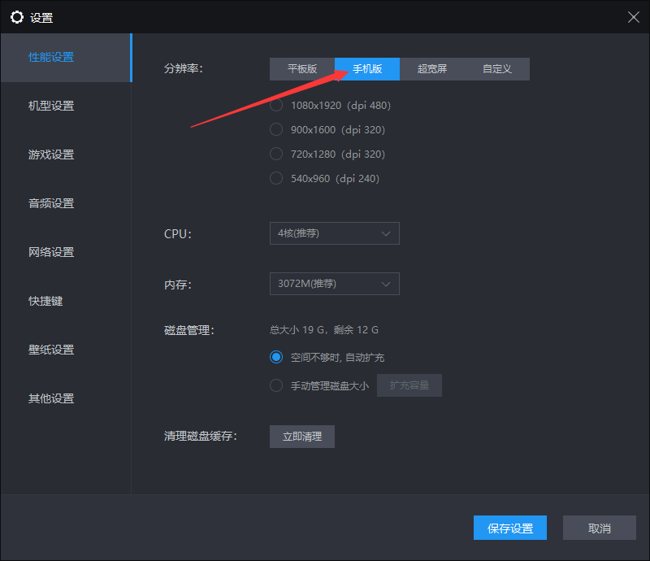This screenshot has height=561, width=650.
Task: Select 手动管理磁盘大小 radio button
Action: coord(276,385)
